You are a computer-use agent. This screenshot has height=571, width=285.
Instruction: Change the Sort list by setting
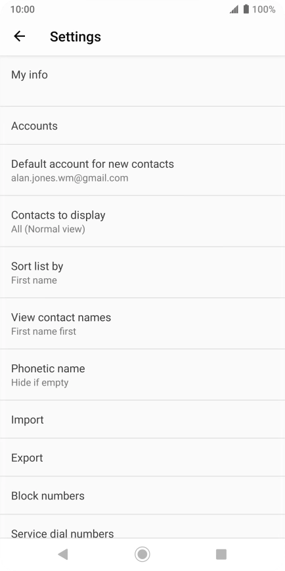(142, 272)
